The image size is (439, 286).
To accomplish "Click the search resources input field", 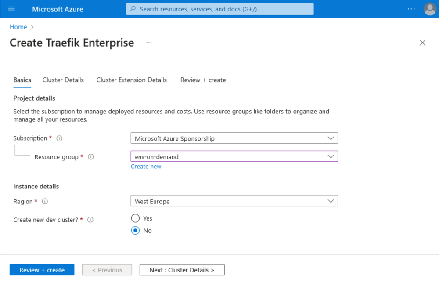I will point(219,9).
